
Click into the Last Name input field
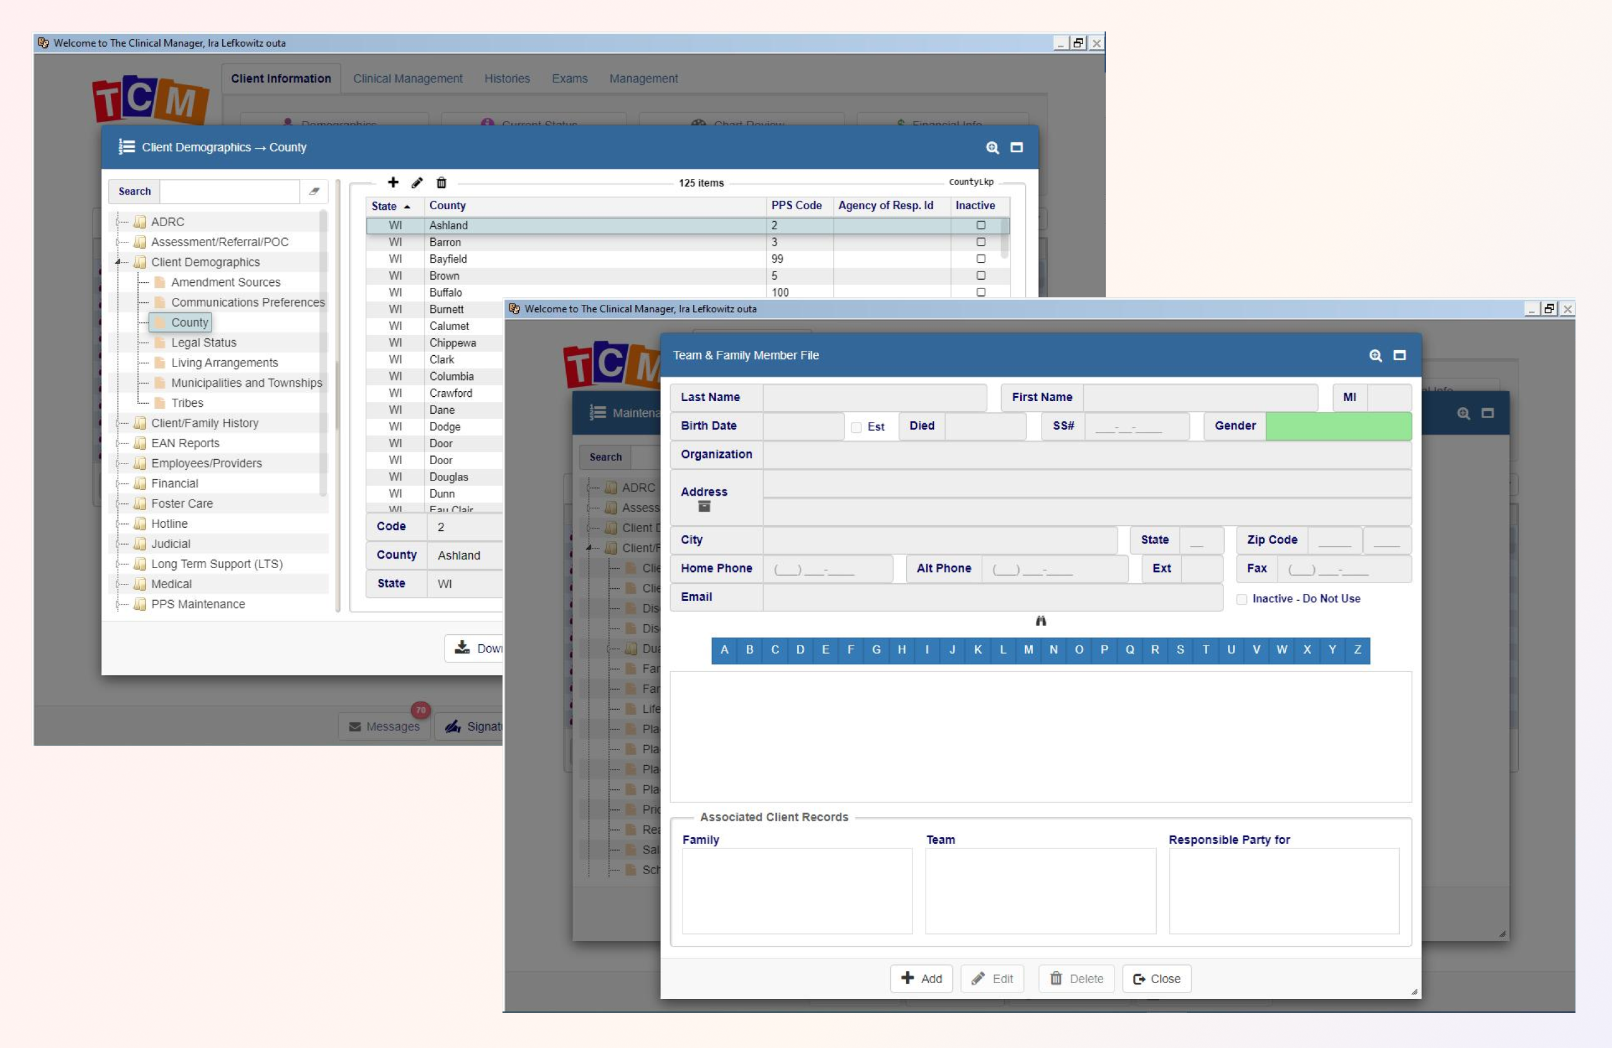click(x=875, y=397)
